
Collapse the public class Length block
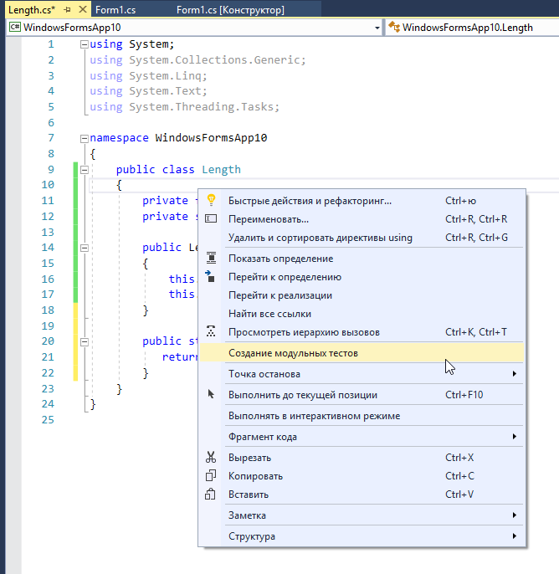point(83,170)
